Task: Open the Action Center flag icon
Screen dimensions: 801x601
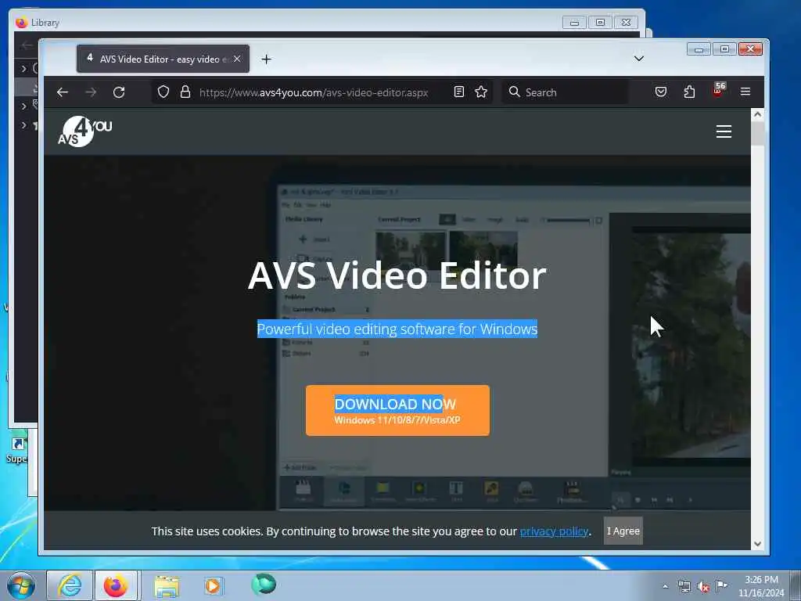Action: click(721, 585)
